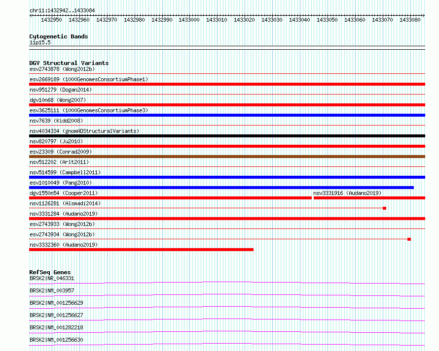Open variant esv2743933 (Wong2012b)
This screenshot has width=439, height=351.
click(x=62, y=224)
